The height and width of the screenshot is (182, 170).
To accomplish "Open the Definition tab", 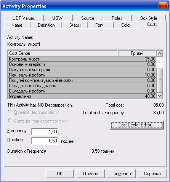I will [46, 25].
